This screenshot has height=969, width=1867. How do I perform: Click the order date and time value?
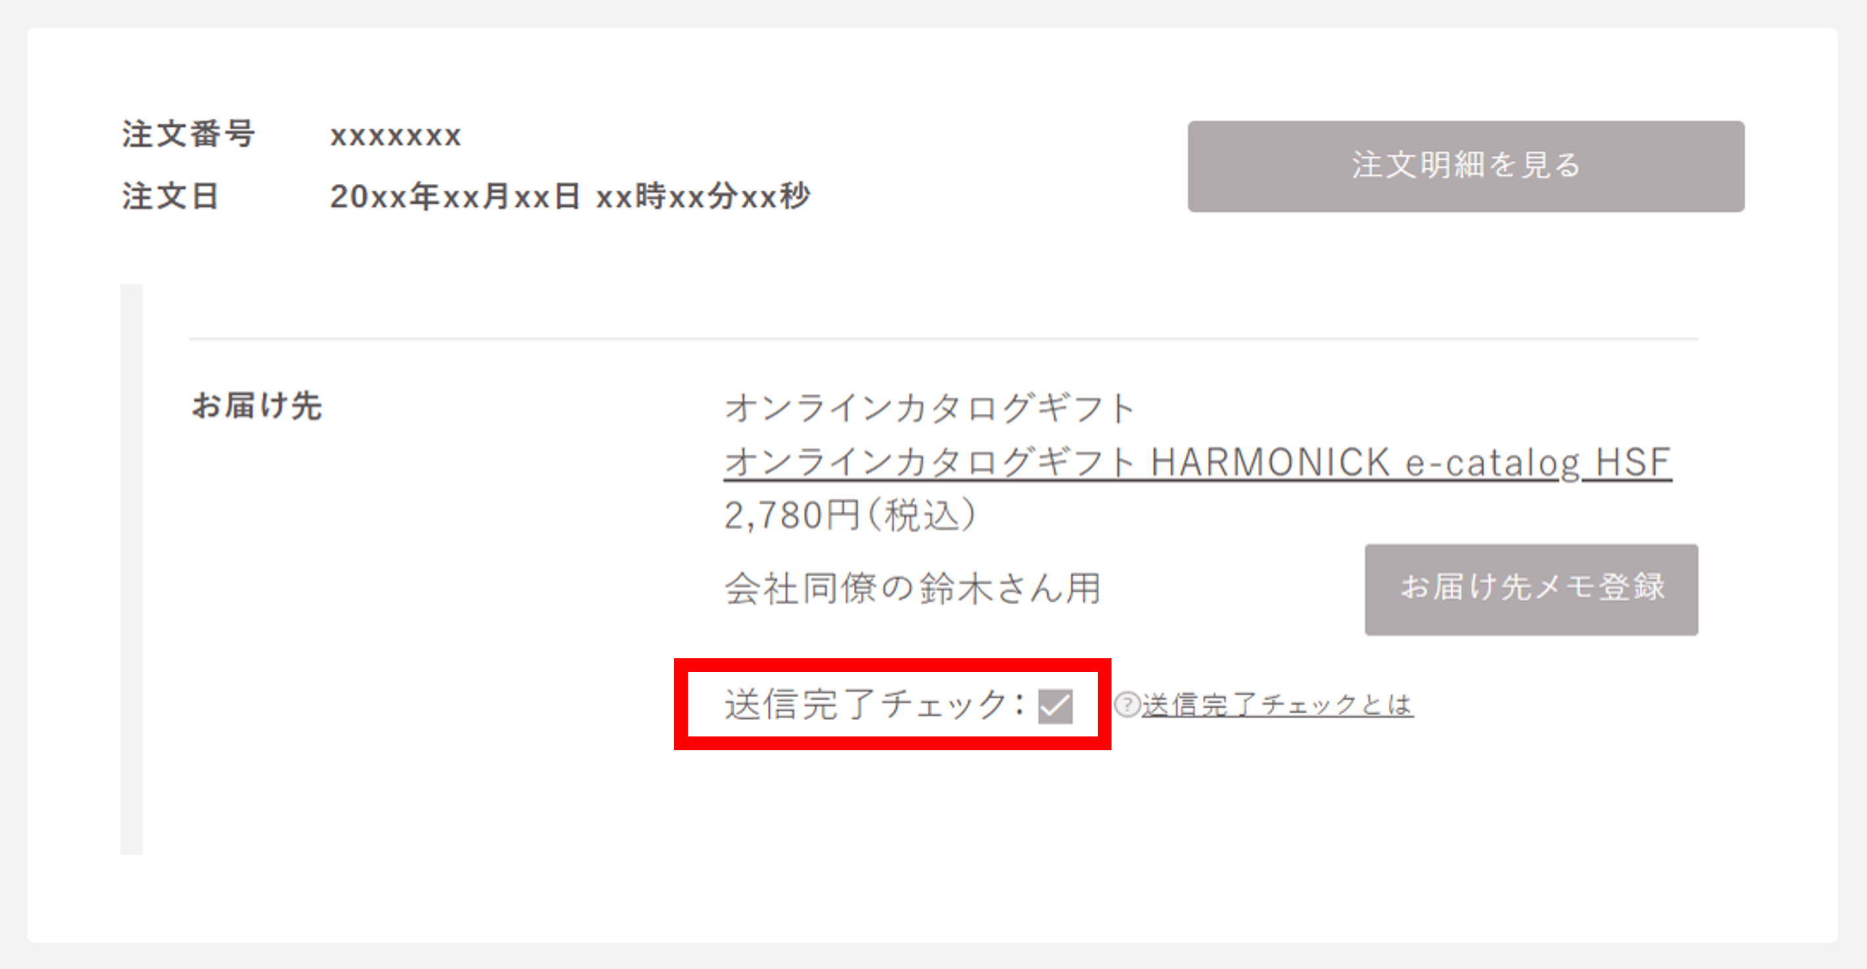[x=570, y=196]
